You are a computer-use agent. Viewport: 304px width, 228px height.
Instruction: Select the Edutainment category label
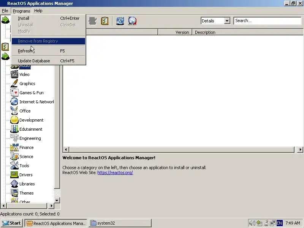[31, 129]
